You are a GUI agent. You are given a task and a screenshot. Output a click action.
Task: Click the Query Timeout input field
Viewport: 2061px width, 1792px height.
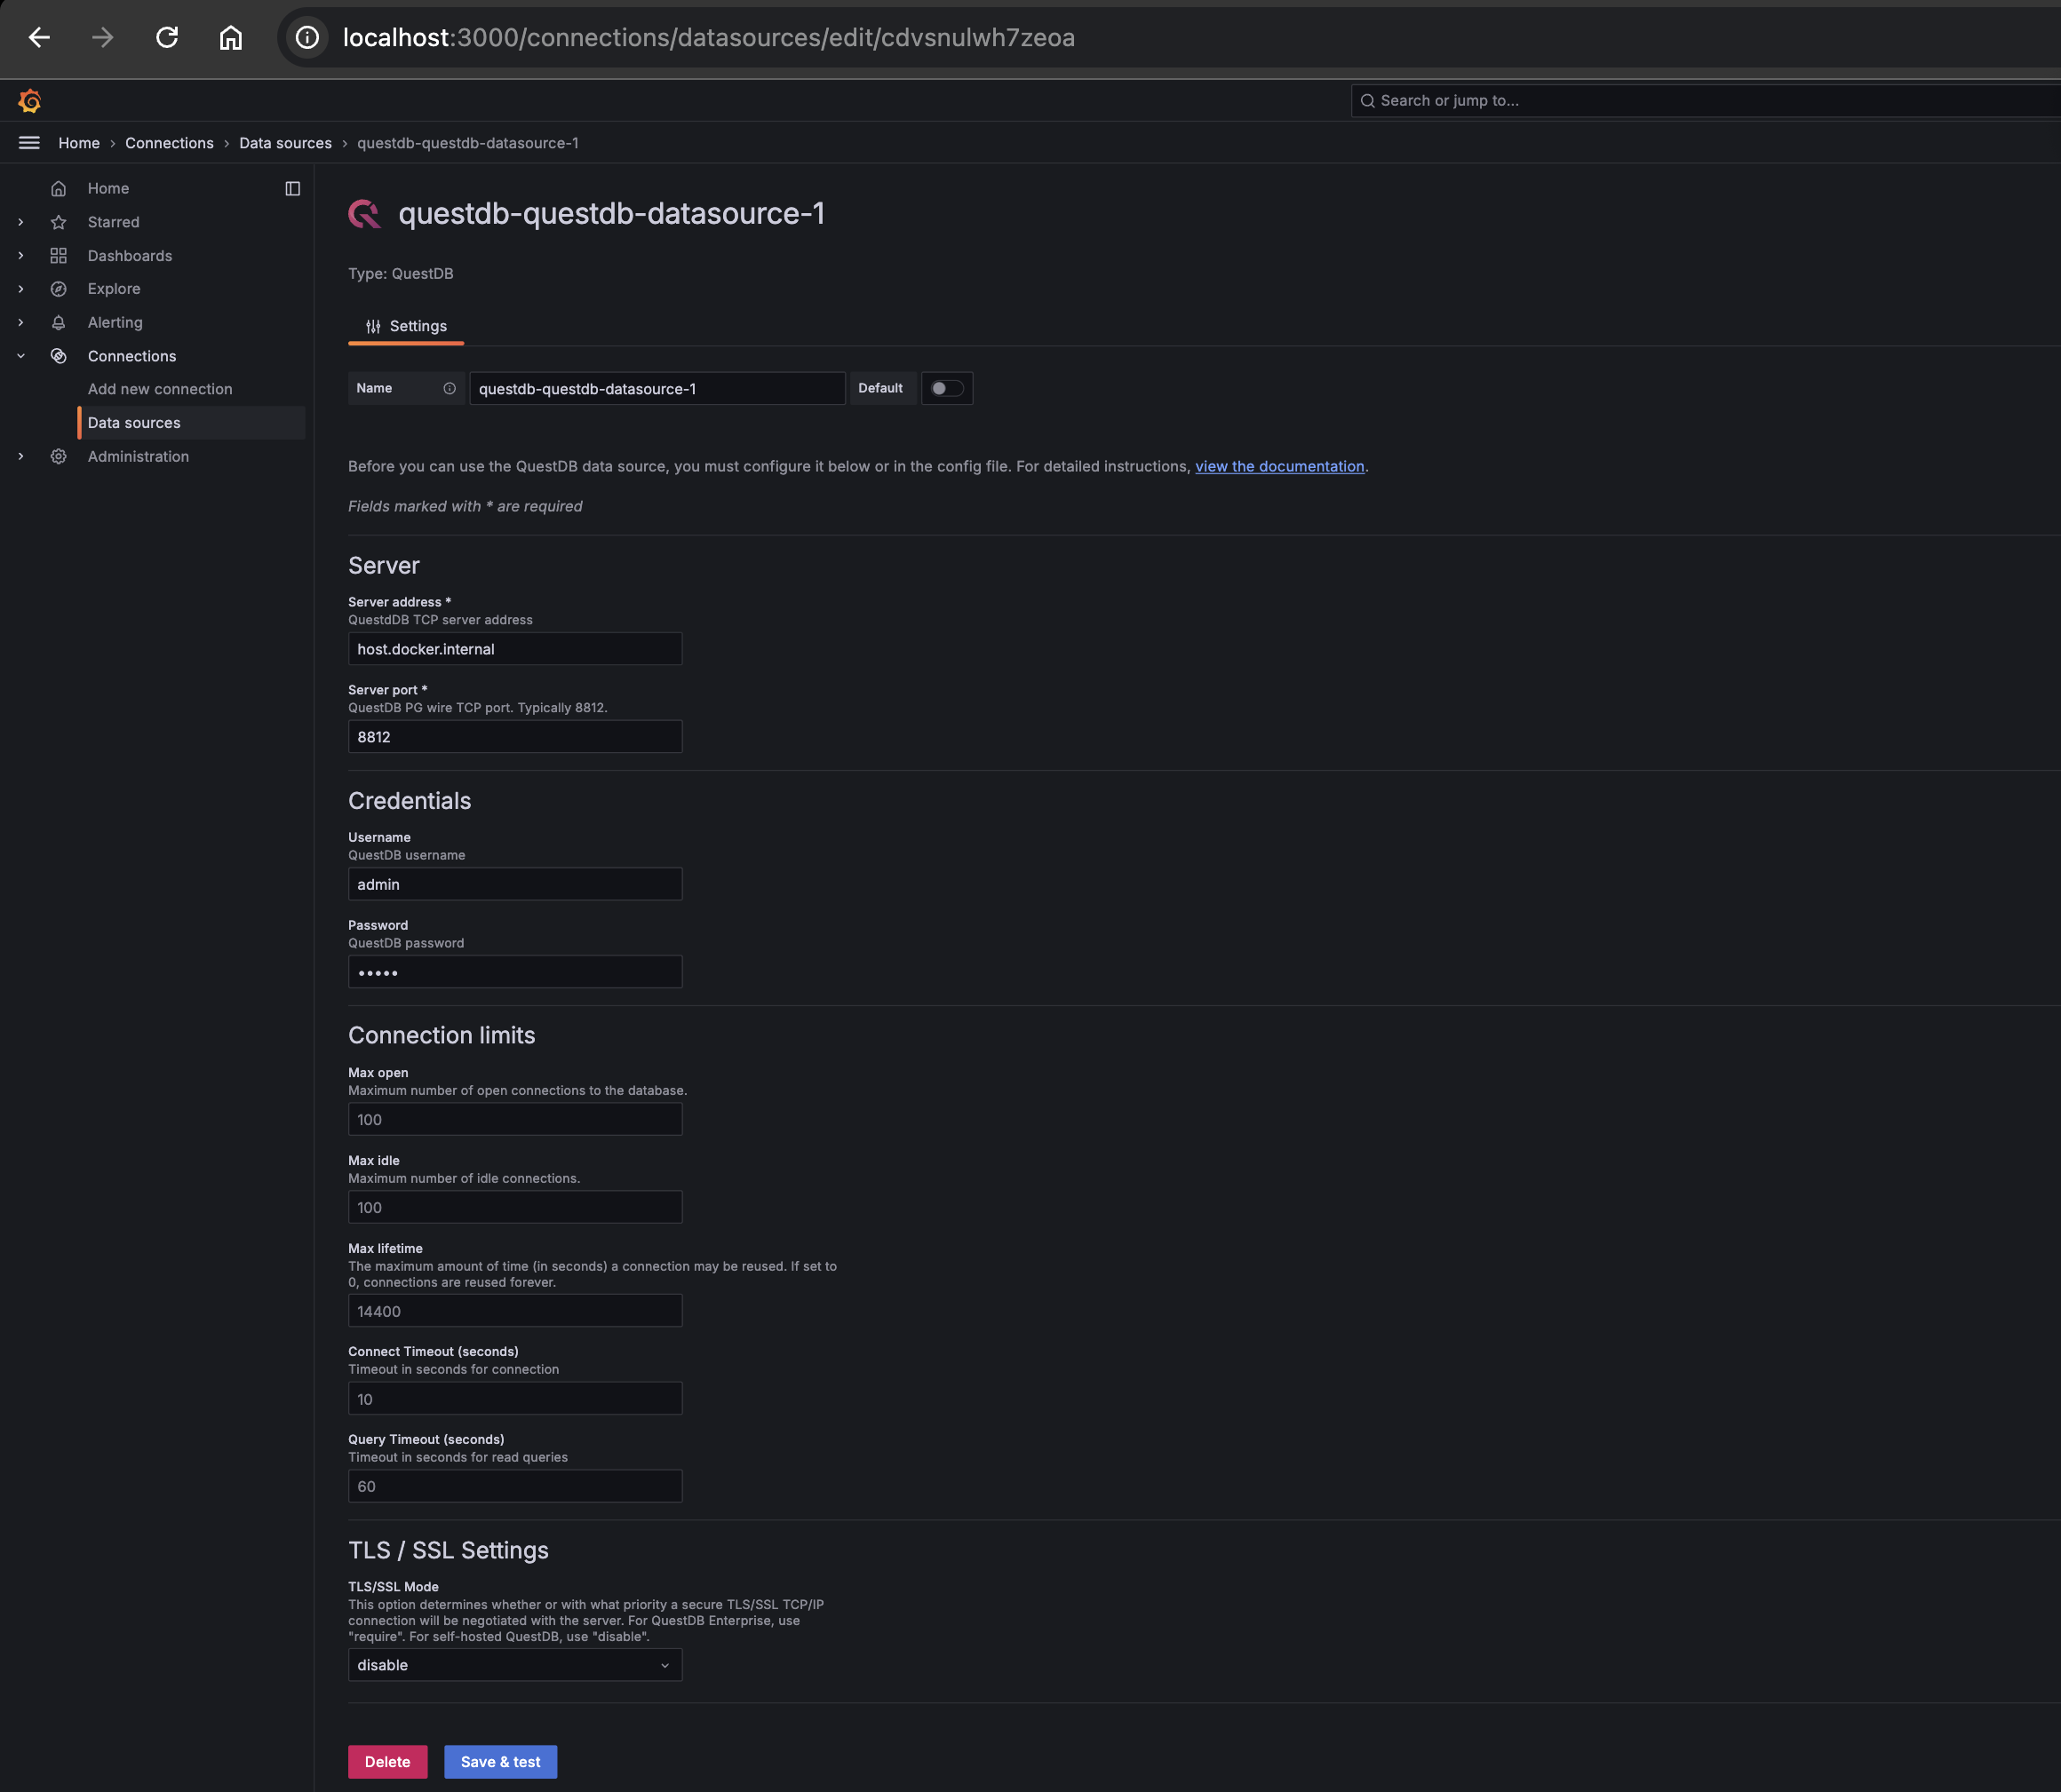(x=515, y=1486)
